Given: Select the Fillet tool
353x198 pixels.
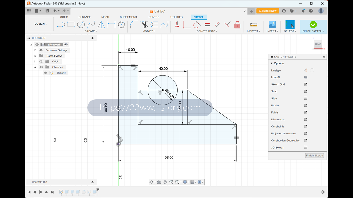Looking at the screenshot, I should [x=134, y=25].
